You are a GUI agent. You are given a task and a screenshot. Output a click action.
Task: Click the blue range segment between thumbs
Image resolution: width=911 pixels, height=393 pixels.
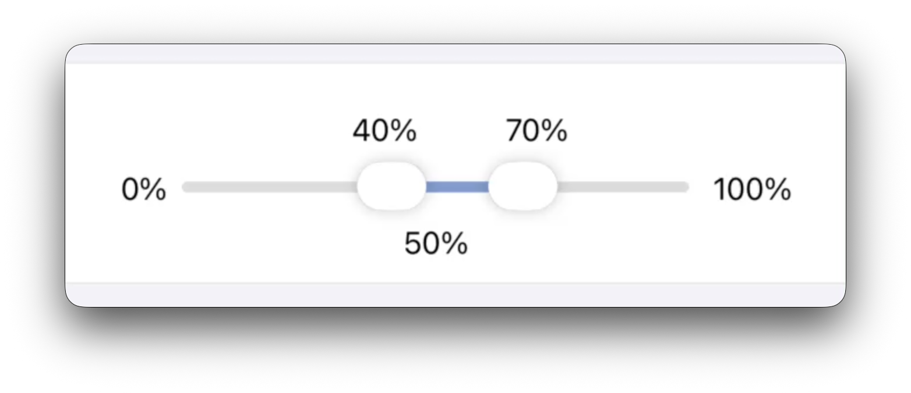click(x=457, y=187)
